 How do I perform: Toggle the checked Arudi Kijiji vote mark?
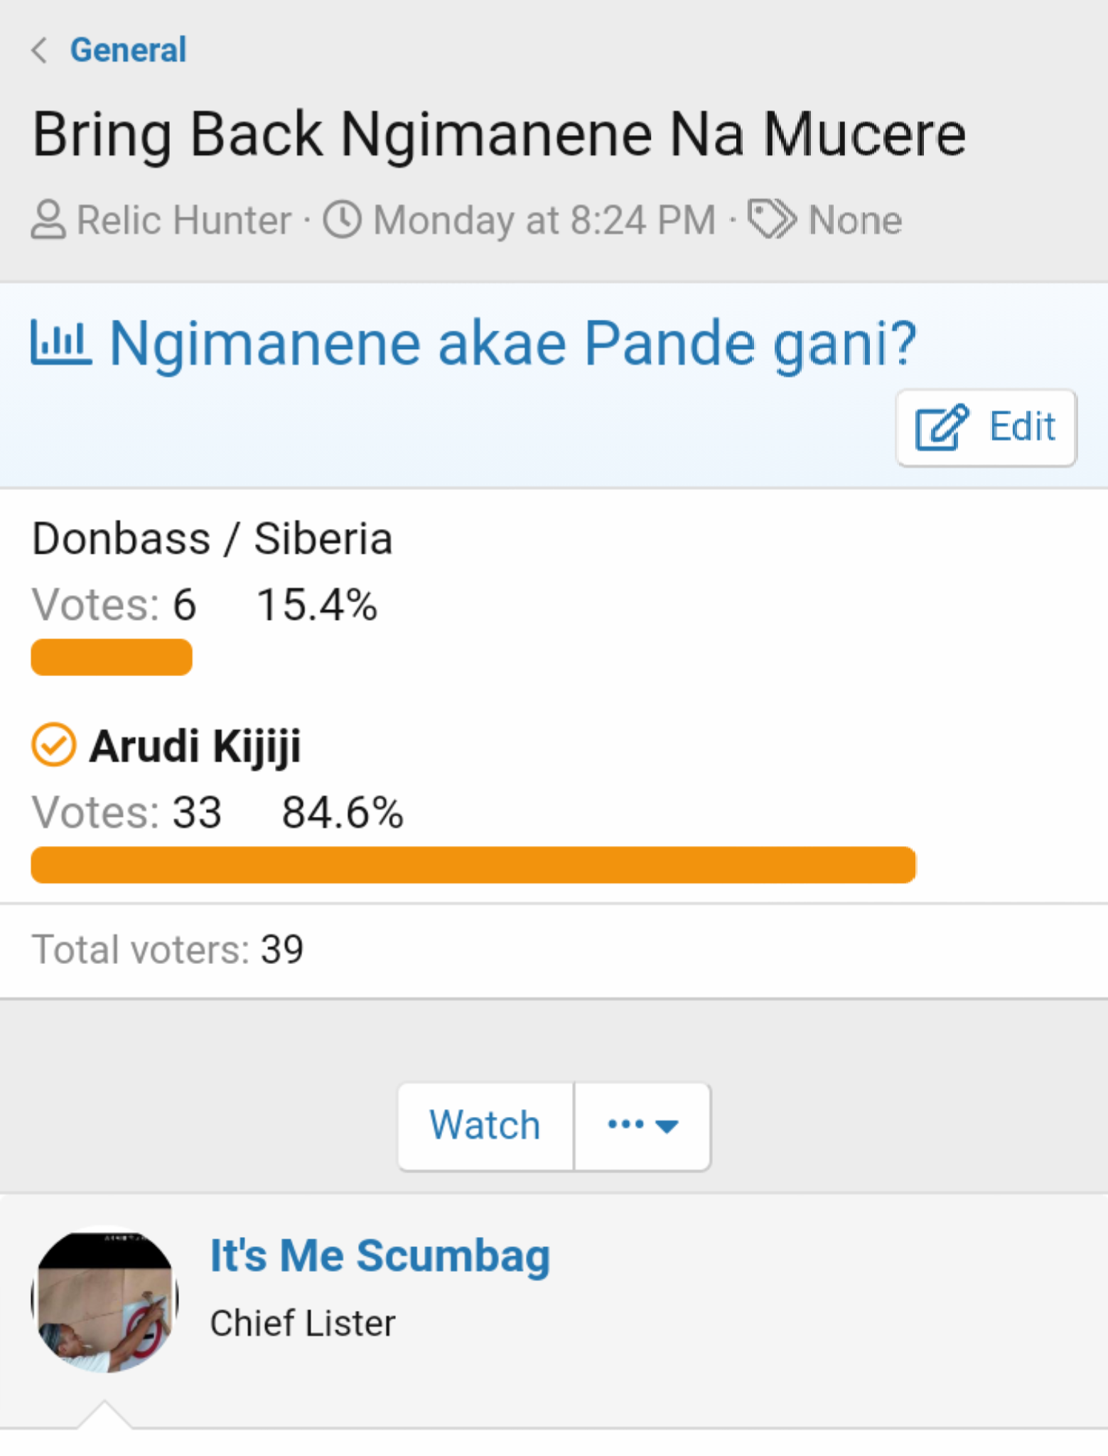click(53, 745)
